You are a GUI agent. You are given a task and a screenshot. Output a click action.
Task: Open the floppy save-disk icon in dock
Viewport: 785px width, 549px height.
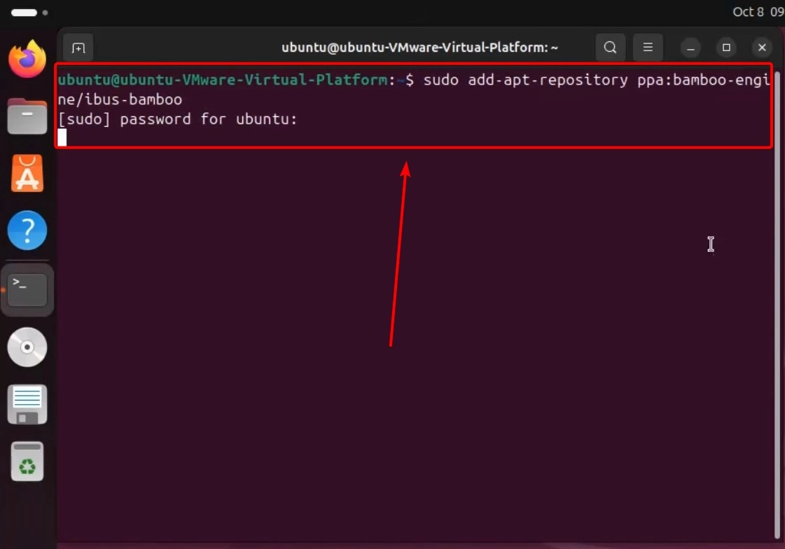point(27,404)
